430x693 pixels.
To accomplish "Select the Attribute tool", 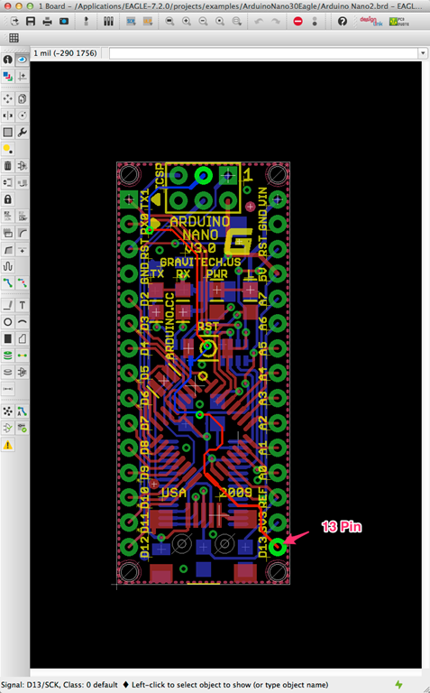I will pyautogui.click(x=22, y=372).
